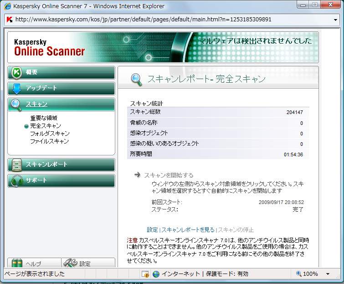Click the Kaspersky shield icon beside 概要
The width and height of the screenshot is (344, 284).
[17, 72]
